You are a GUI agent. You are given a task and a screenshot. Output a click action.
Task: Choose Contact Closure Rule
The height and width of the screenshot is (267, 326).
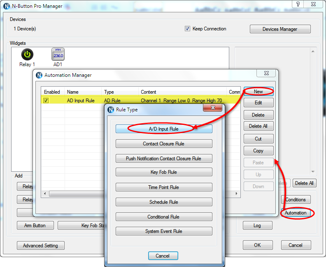point(164,143)
